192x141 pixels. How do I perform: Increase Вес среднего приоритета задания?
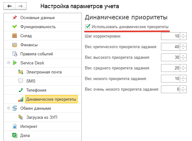click(x=183, y=66)
